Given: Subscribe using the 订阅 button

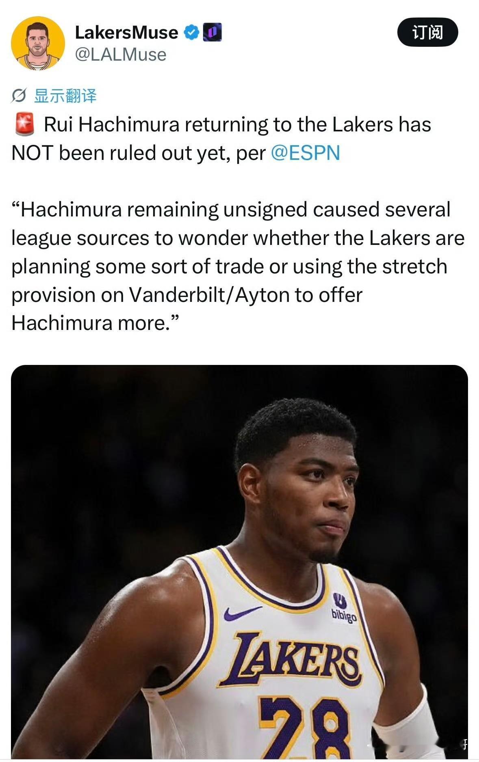Looking at the screenshot, I should pyautogui.click(x=427, y=32).
